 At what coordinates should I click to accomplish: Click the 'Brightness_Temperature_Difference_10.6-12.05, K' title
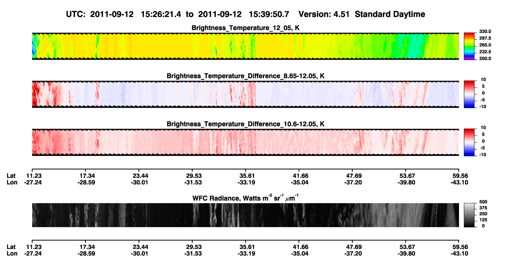(246, 124)
